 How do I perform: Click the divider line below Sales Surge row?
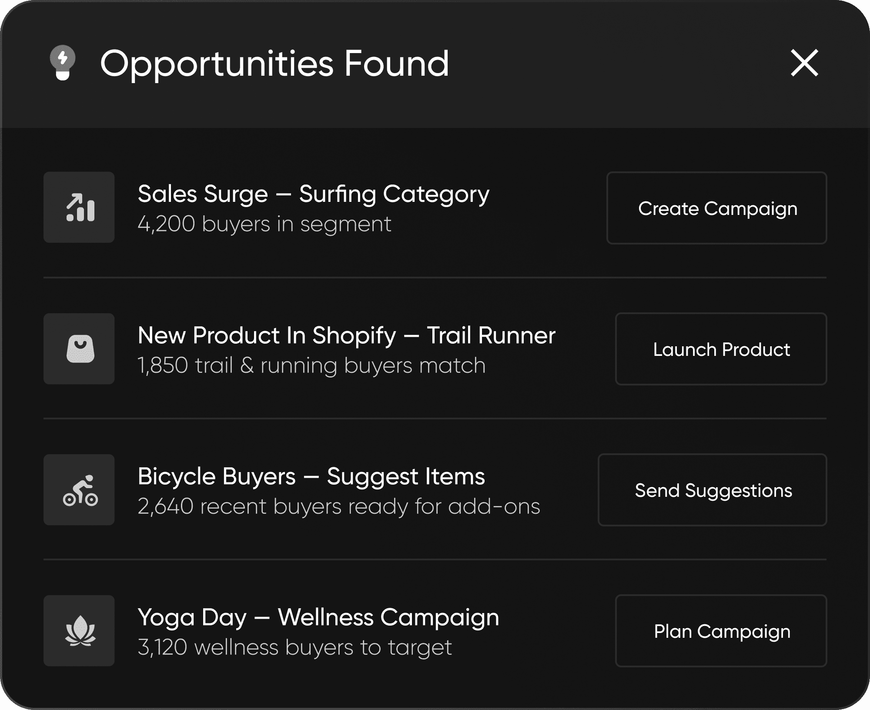[x=435, y=277]
